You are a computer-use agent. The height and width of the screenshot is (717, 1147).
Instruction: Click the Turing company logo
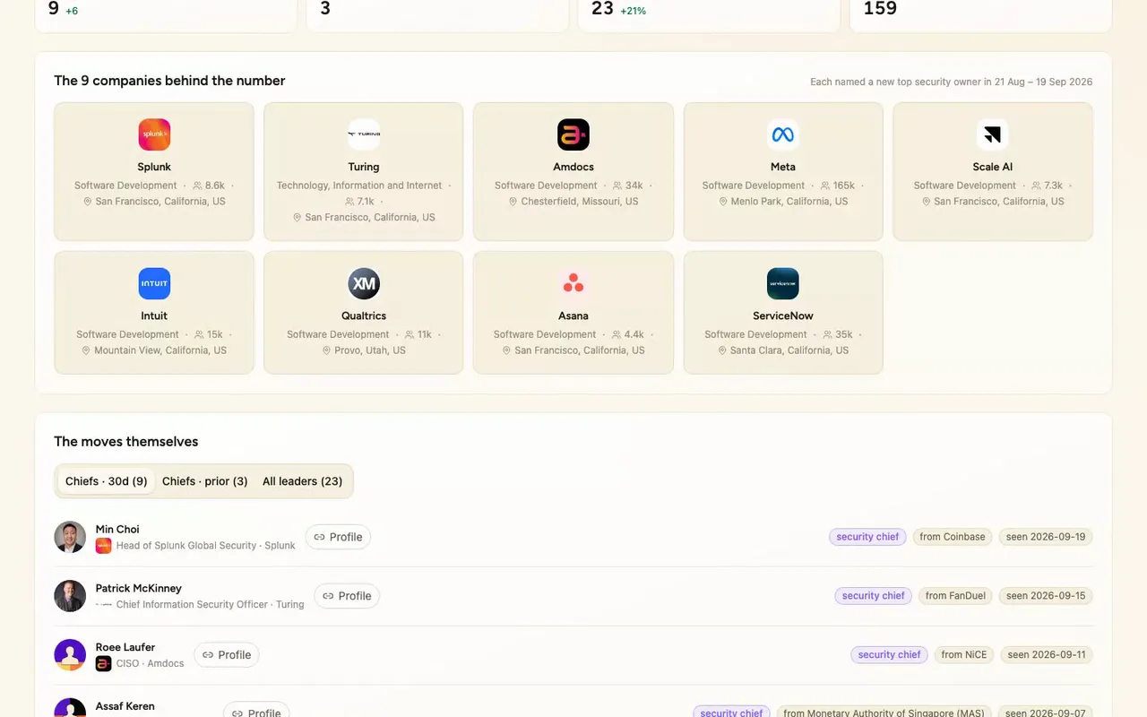pyautogui.click(x=364, y=134)
